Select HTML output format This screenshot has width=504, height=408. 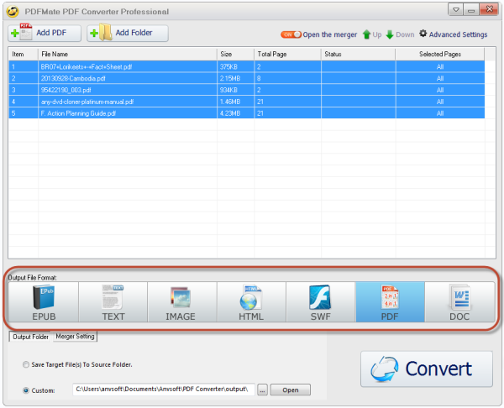pyautogui.click(x=252, y=302)
